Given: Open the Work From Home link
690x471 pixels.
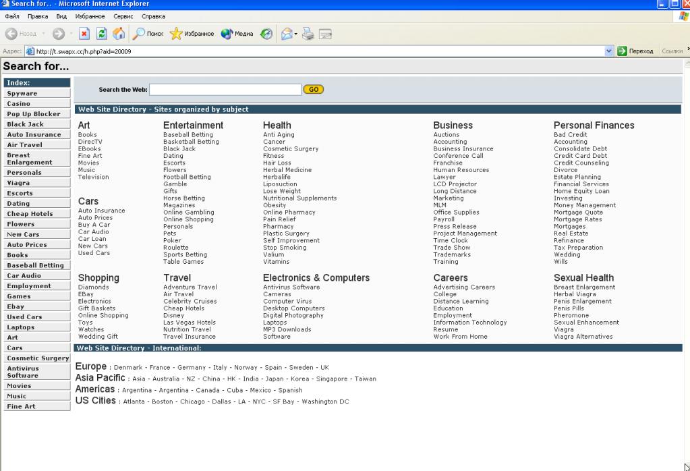Looking at the screenshot, I should [460, 336].
